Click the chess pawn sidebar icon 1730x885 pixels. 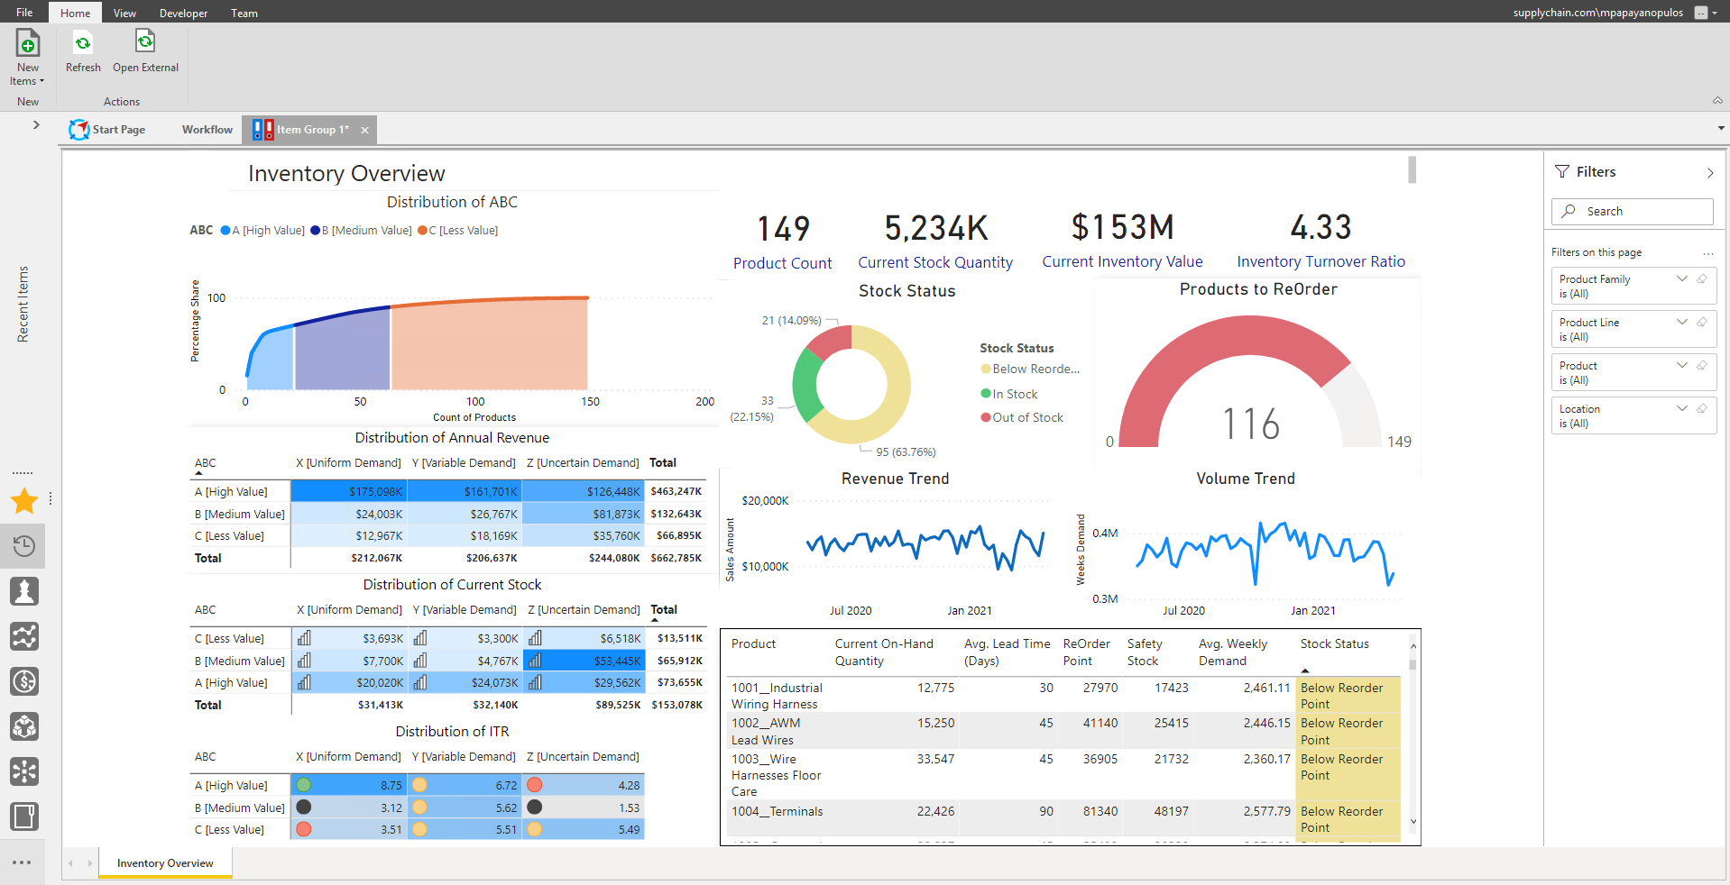pyautogui.click(x=24, y=591)
